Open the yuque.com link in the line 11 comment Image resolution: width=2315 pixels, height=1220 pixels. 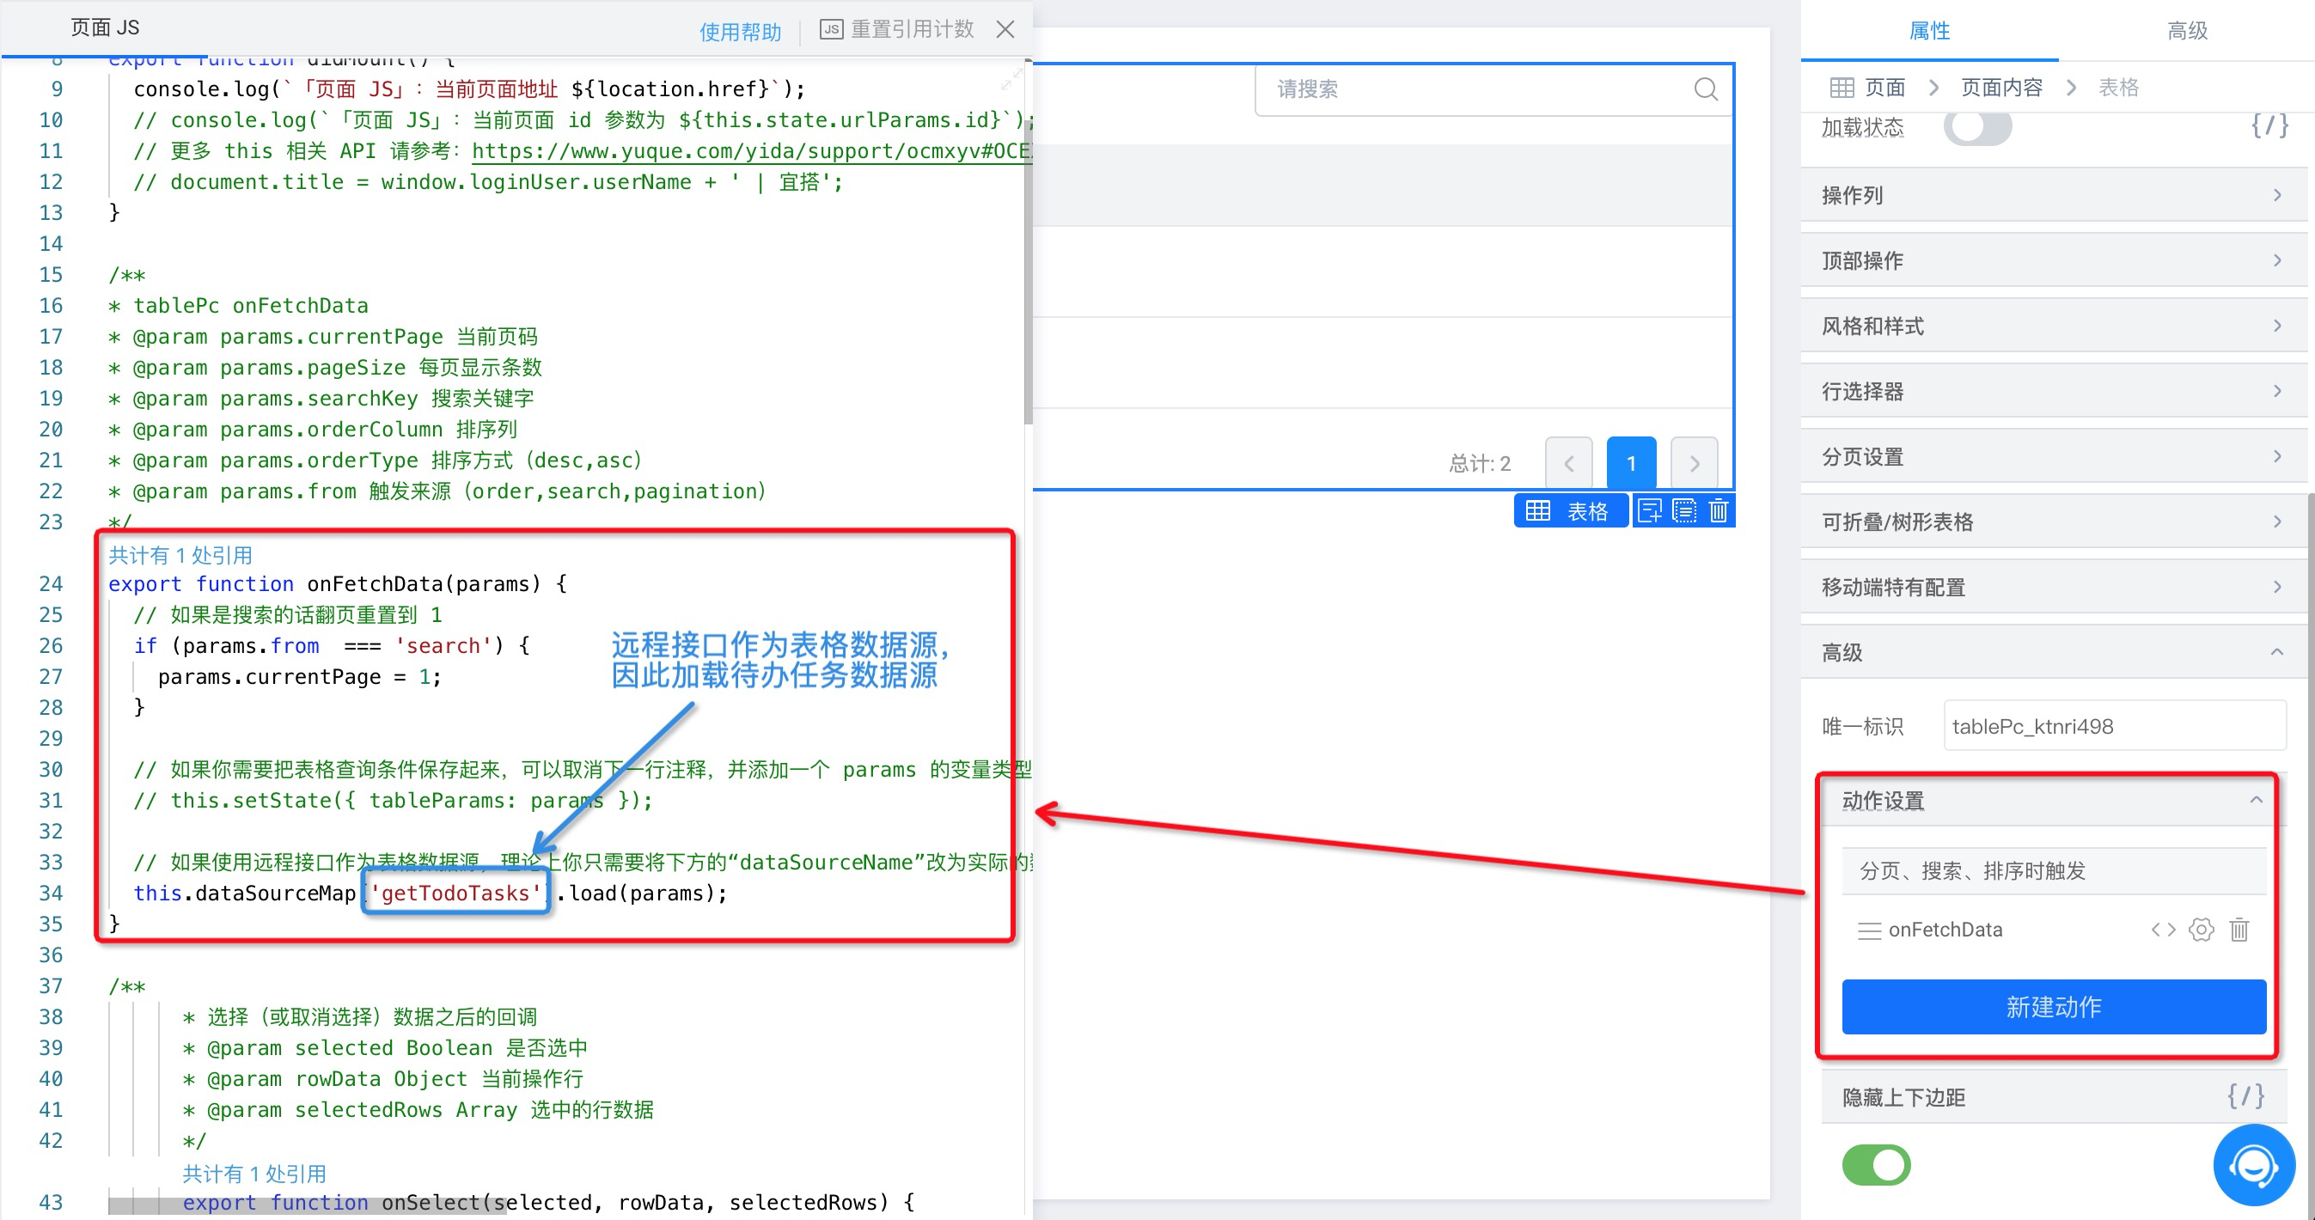pyautogui.click(x=751, y=151)
